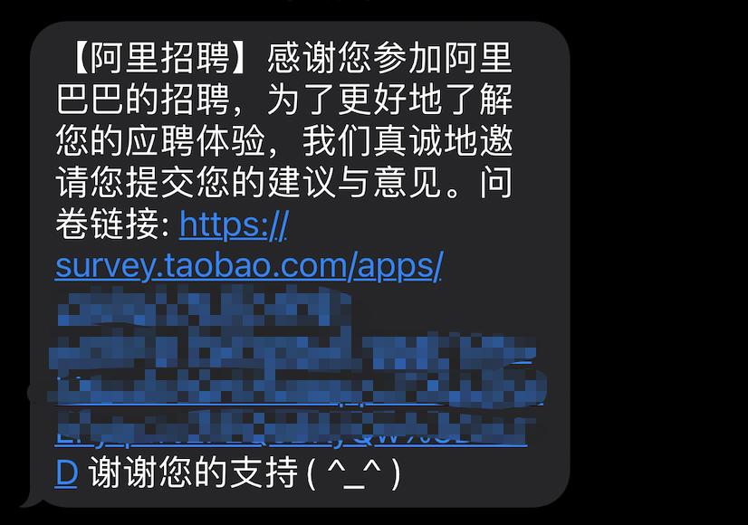Tap the 您的应聘体验 phrase
The height and width of the screenshot is (525, 748).
[x=160, y=141]
